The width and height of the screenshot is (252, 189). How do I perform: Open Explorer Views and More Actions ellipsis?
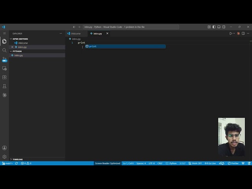pos(61,33)
